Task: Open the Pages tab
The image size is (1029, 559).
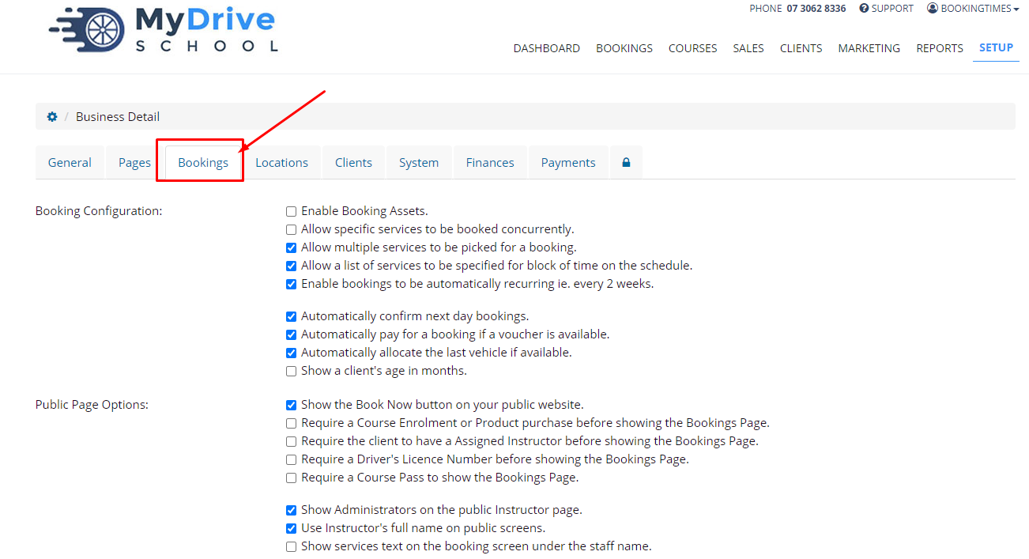Action: [x=134, y=162]
